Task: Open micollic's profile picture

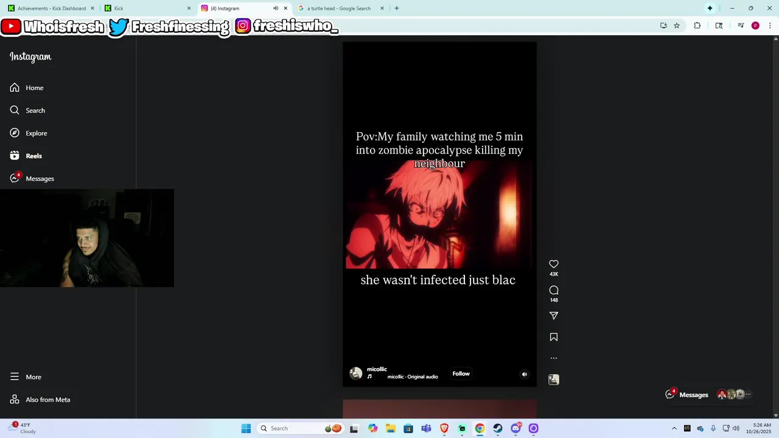Action: (356, 374)
